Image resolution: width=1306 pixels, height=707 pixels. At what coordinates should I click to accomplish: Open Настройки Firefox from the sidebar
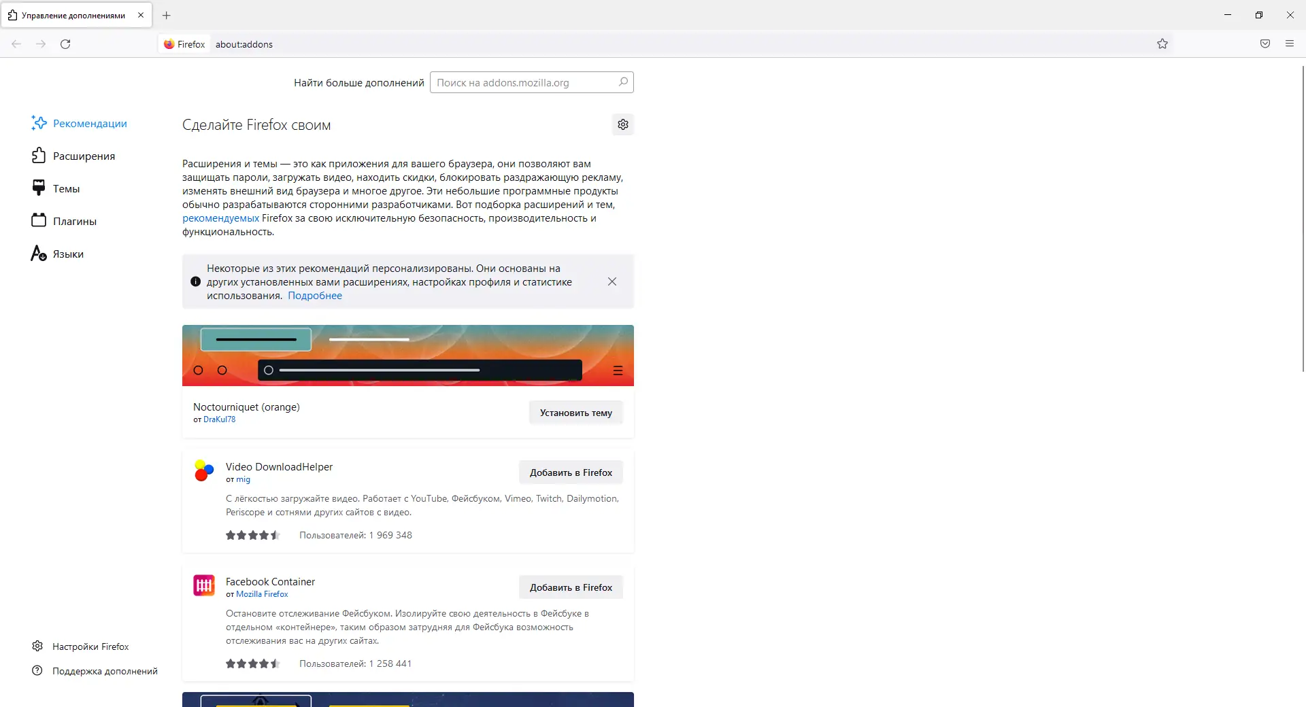pyautogui.click(x=91, y=646)
